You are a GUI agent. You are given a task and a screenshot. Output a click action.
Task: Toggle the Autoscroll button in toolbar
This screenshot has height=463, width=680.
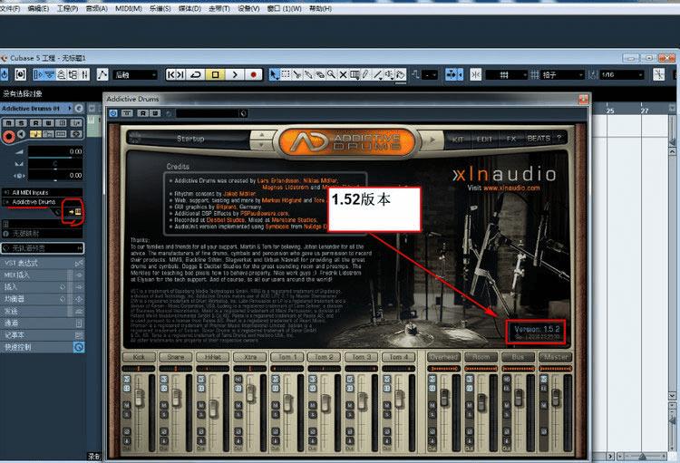453,74
